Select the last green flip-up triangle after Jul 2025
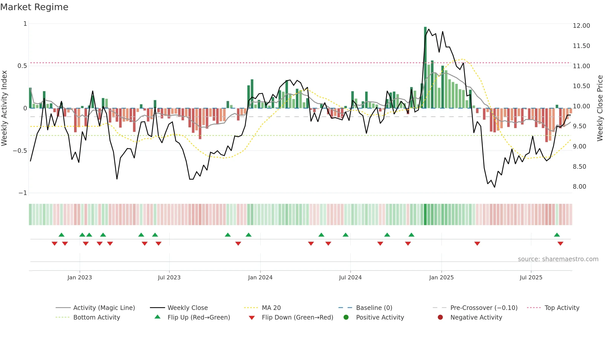 coord(557,235)
